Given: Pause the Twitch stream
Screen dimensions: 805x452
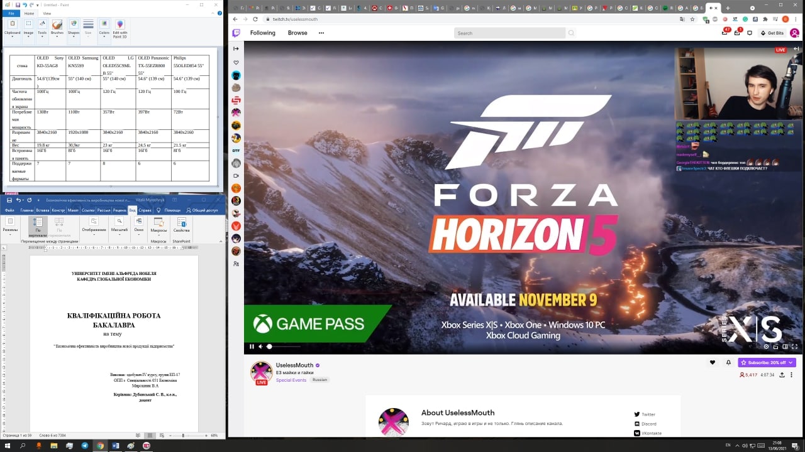Looking at the screenshot, I should point(252,347).
